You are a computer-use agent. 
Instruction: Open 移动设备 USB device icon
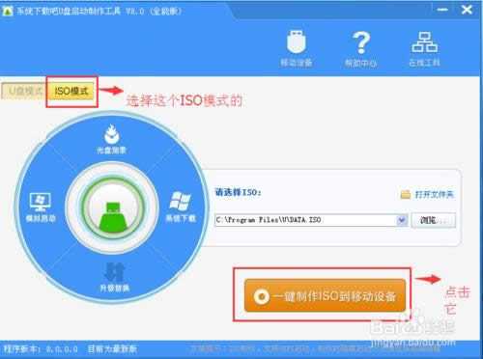click(x=296, y=41)
